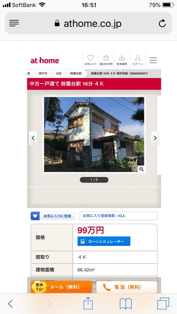Open Safari reader lines icon in address bar

(14, 23)
